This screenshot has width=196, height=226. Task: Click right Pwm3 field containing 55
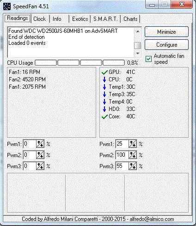tap(122, 166)
